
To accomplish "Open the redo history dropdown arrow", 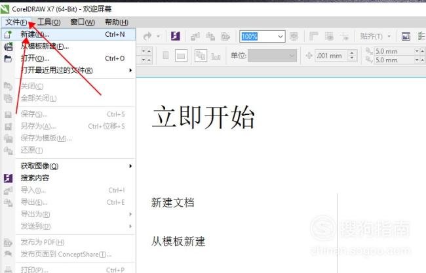I will (159, 36).
